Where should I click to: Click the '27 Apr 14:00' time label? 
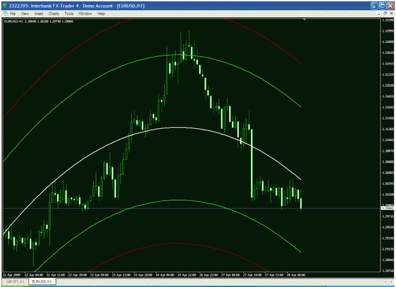tap(252, 275)
